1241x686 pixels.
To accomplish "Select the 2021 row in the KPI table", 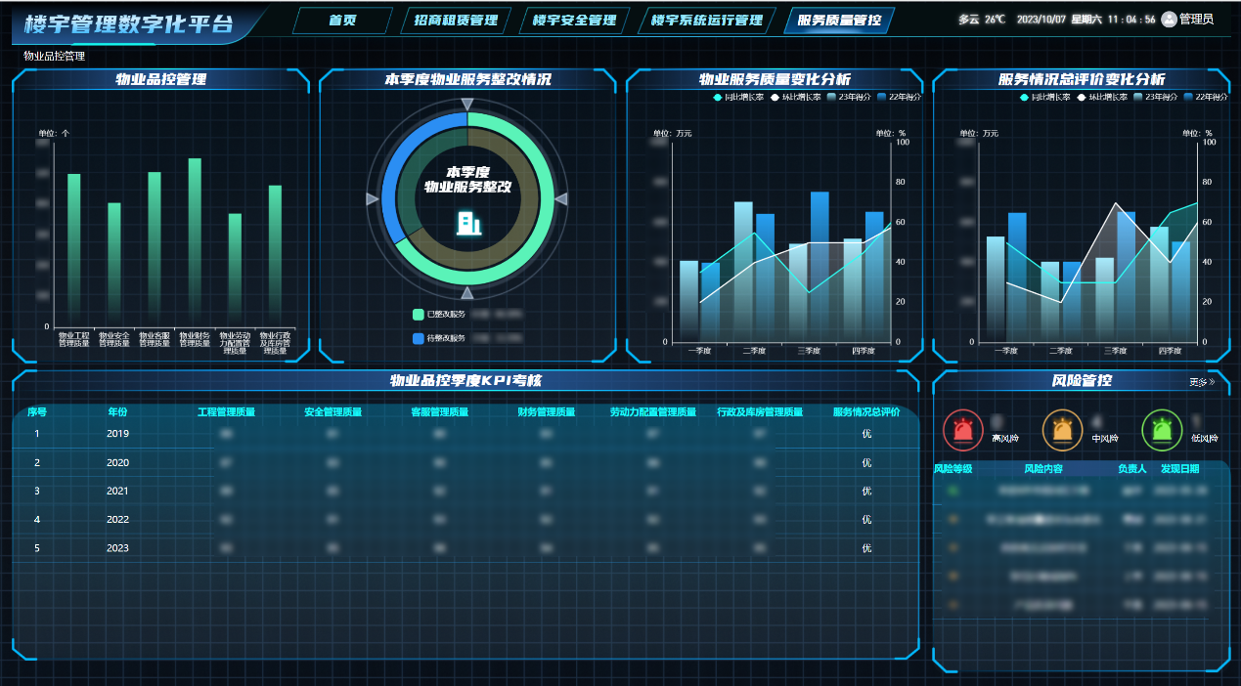I will 117,491.
